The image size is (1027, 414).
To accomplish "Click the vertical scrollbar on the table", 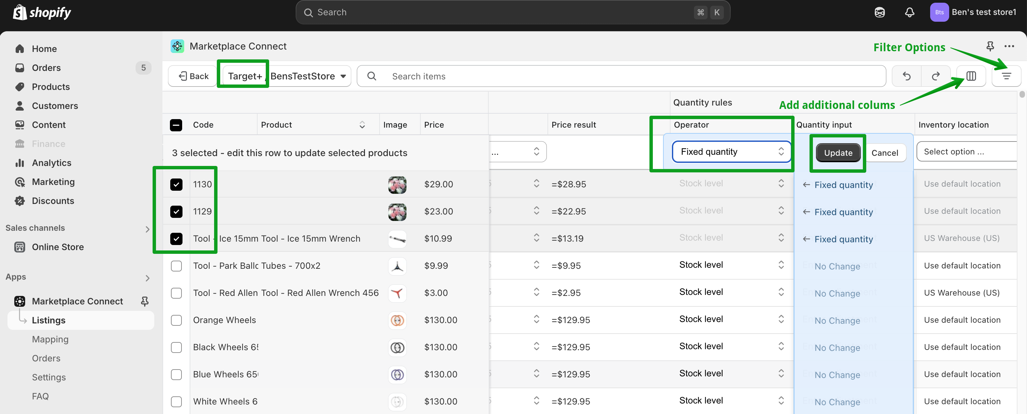I will click(x=1022, y=94).
